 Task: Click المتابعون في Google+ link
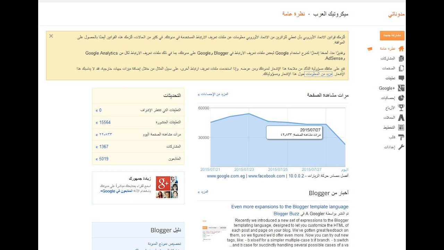[116, 191]
